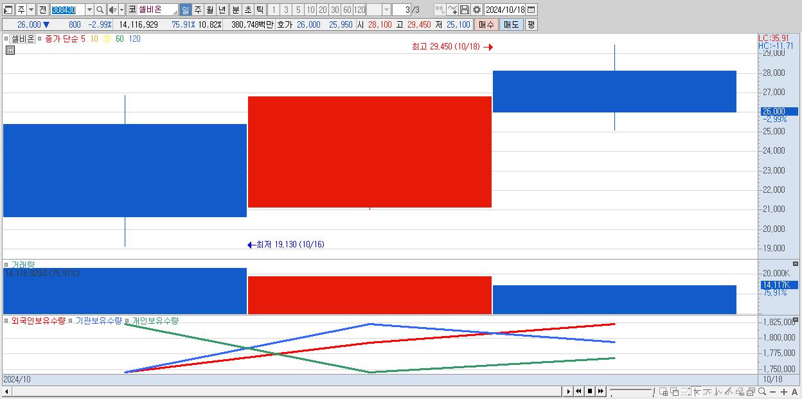Fast-forward the chart replay
The image size is (802, 399).
pos(601,391)
